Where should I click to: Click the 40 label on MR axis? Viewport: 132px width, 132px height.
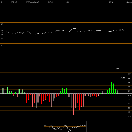click(129, 87)
